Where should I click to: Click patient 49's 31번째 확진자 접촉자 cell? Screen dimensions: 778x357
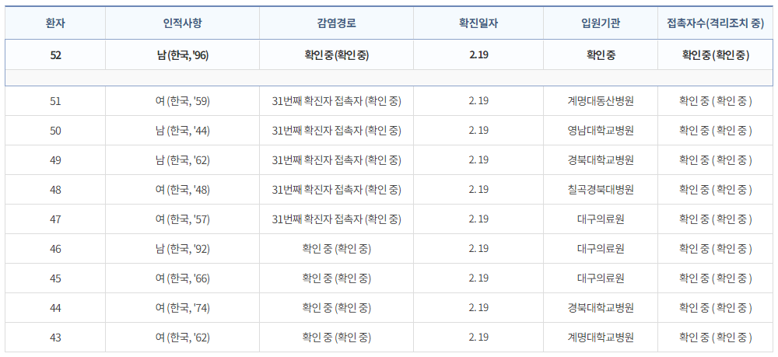[336, 159]
